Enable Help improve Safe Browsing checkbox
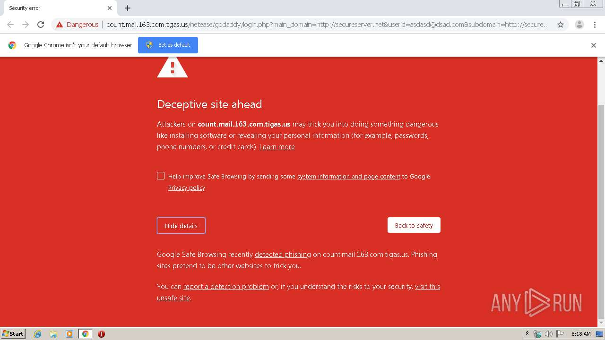Image resolution: width=605 pixels, height=340 pixels. (x=161, y=176)
